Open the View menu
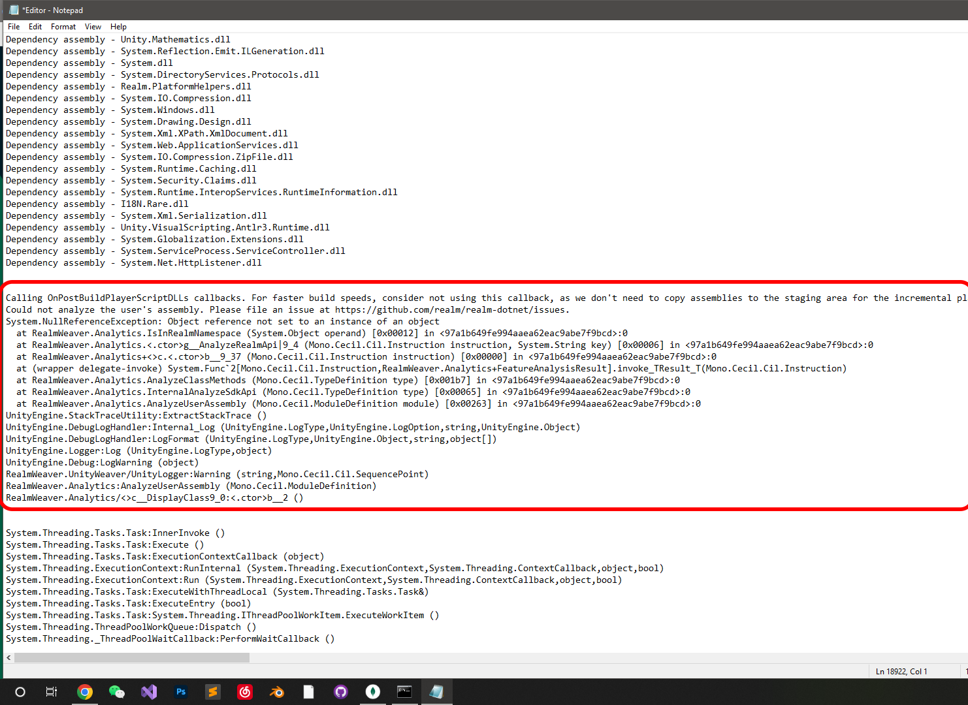The image size is (968, 705). pos(93,27)
